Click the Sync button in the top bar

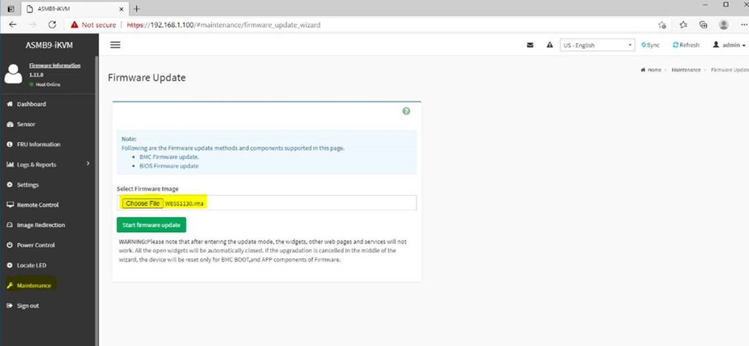click(650, 45)
